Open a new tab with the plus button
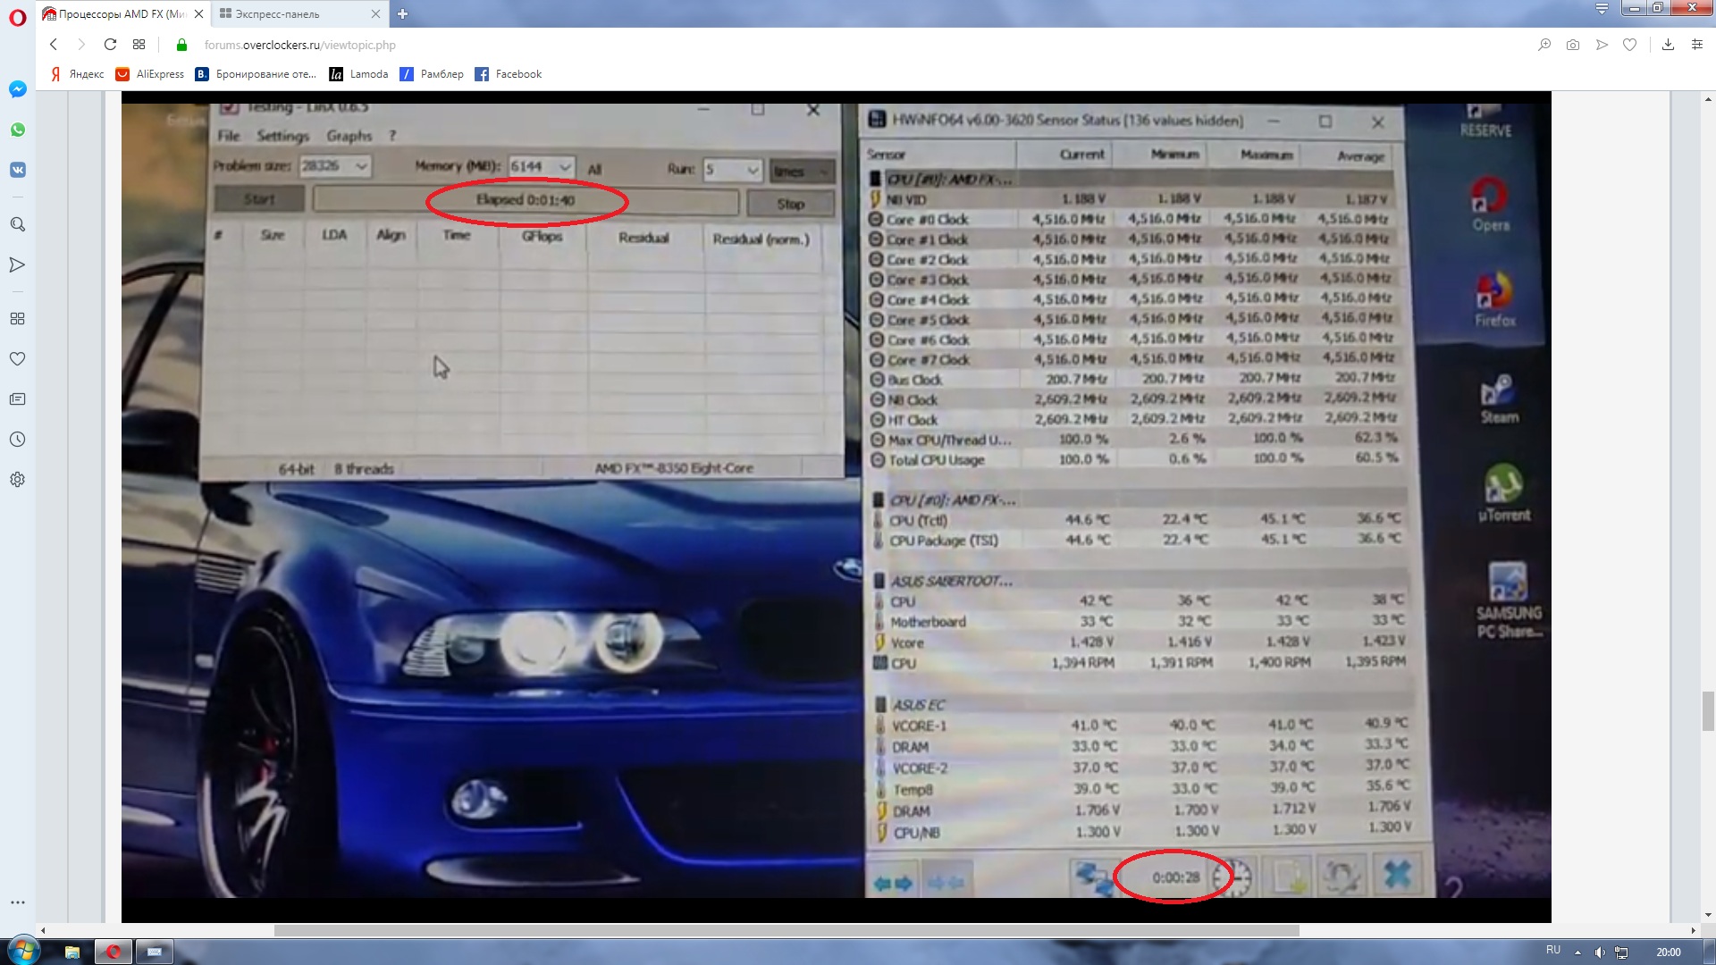 402,14
